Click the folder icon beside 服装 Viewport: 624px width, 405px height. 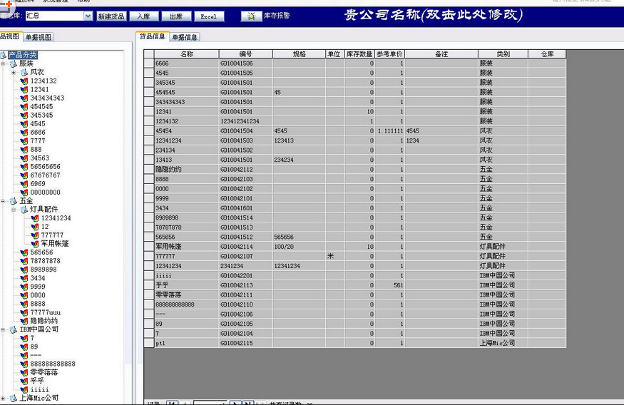(14, 63)
